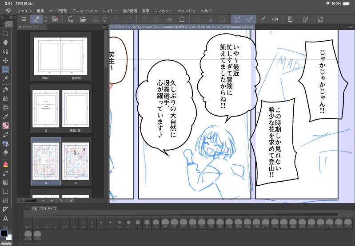
Task: Toggle facing pages view in page manager
Action: pos(61,200)
